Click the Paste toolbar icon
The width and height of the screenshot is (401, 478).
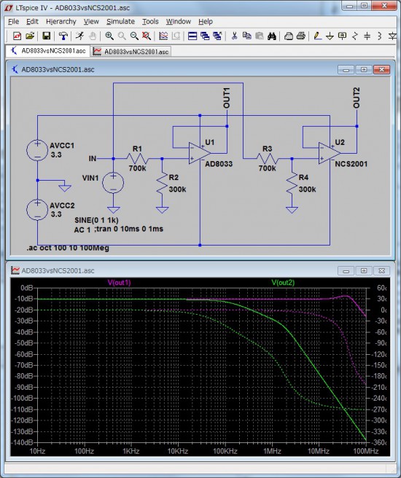(260, 36)
